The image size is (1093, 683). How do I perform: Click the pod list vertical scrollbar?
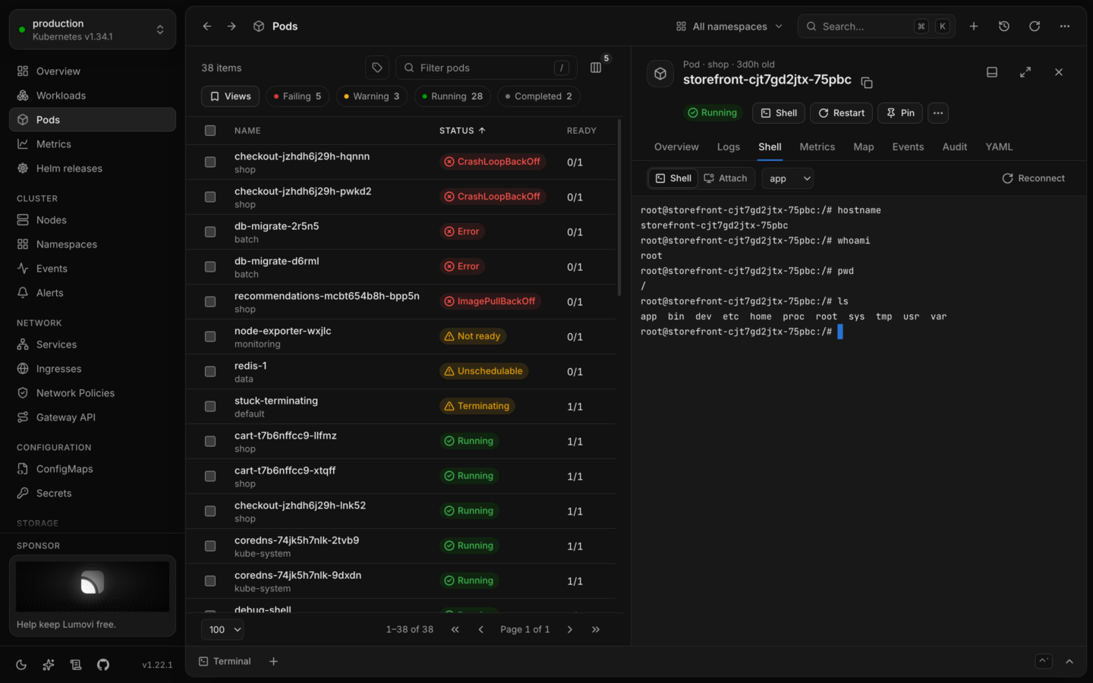coord(619,207)
